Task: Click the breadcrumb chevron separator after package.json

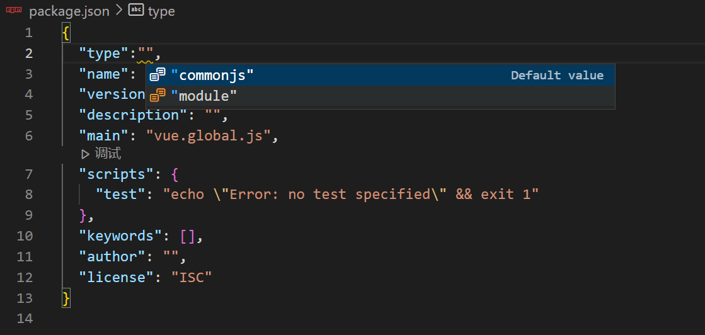Action: (119, 10)
